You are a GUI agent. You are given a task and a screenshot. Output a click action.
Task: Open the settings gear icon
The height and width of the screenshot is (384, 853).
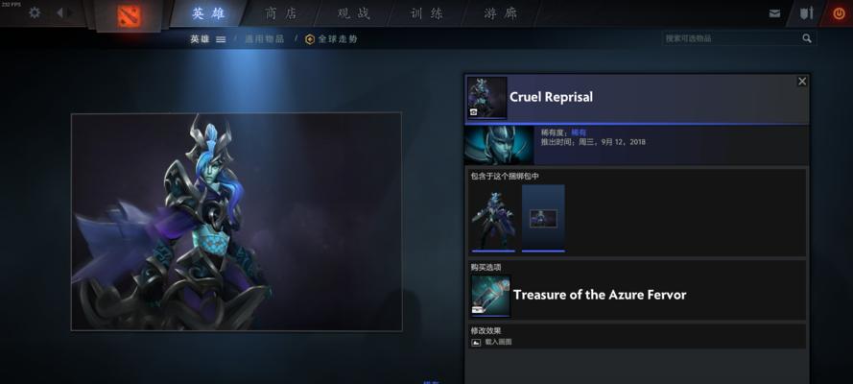[x=35, y=12]
